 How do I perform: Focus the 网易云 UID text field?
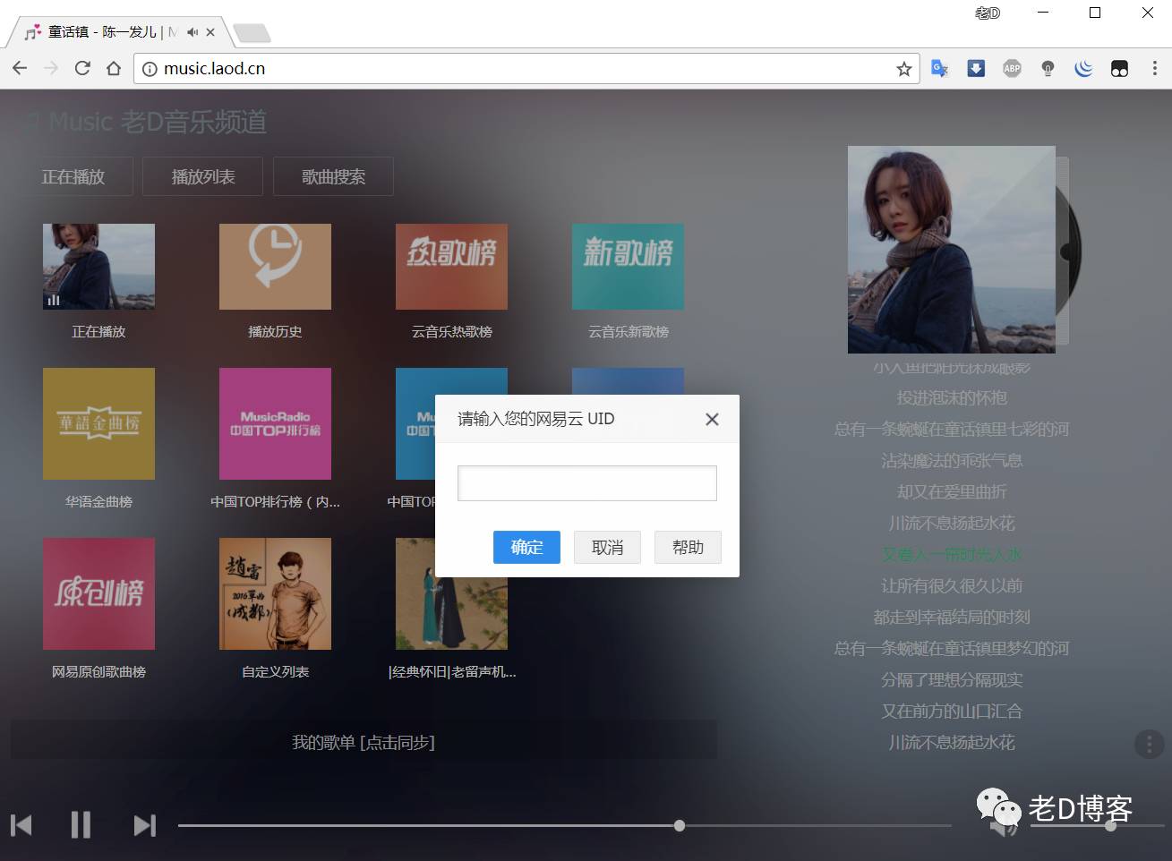[587, 483]
